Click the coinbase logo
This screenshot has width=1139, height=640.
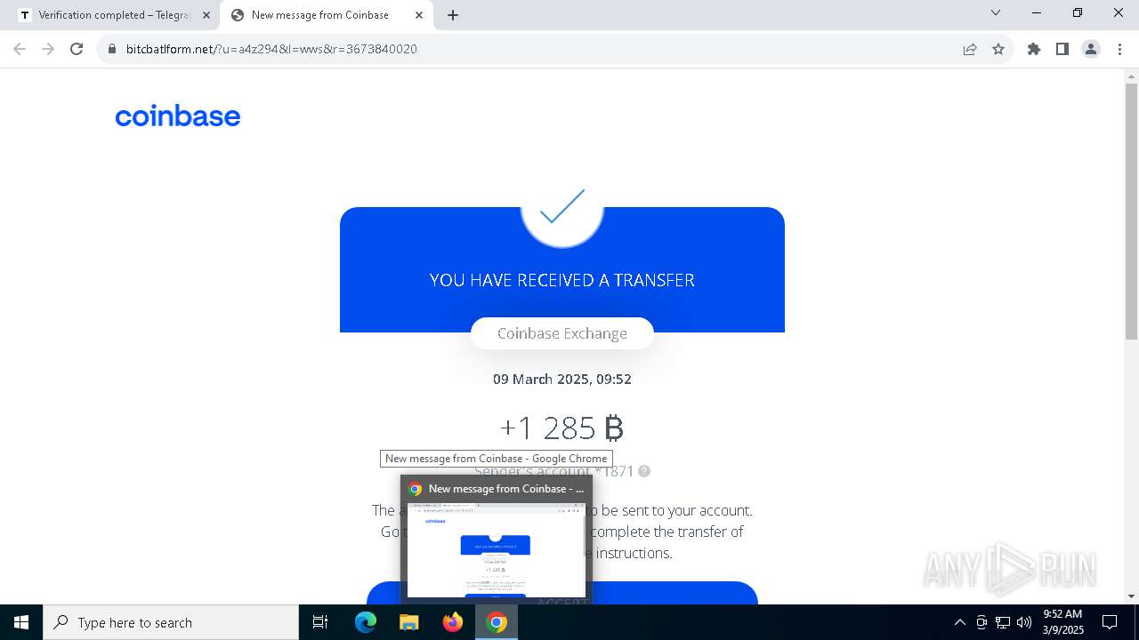[x=178, y=116]
